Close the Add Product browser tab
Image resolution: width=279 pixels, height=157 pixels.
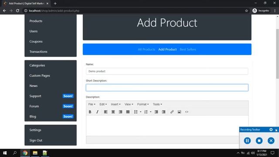[48, 3]
